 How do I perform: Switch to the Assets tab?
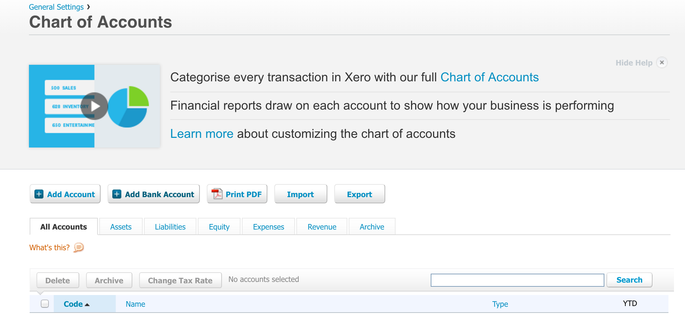tap(121, 226)
